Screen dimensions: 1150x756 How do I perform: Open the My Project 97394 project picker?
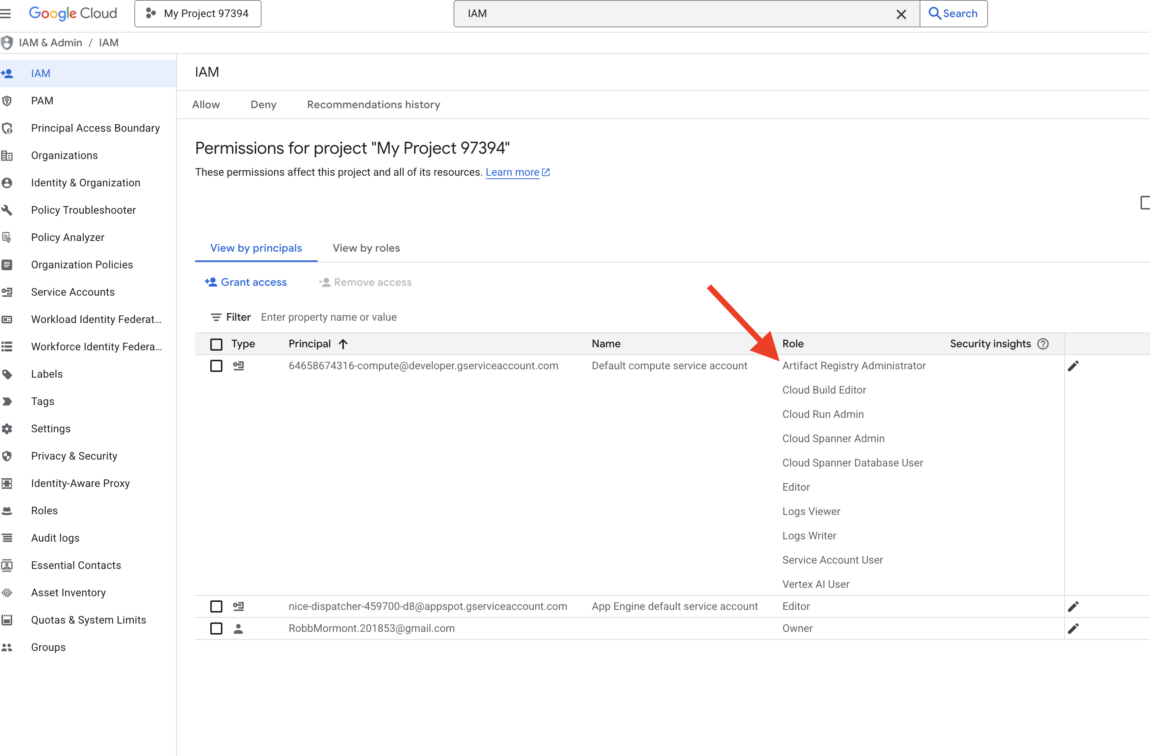tap(198, 14)
